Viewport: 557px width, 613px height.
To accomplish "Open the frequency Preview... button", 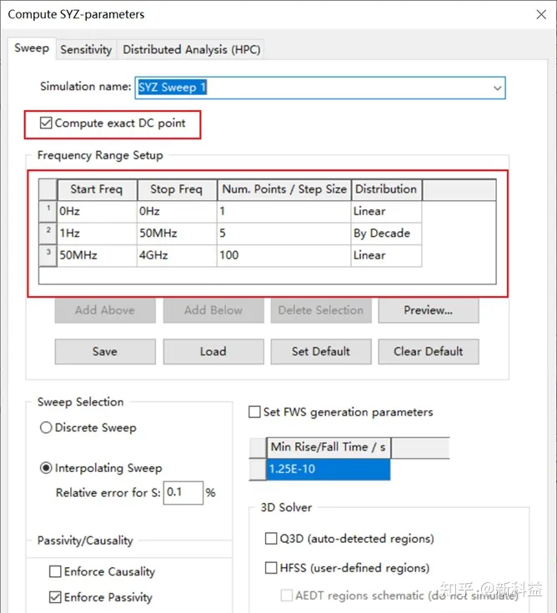I will (429, 310).
